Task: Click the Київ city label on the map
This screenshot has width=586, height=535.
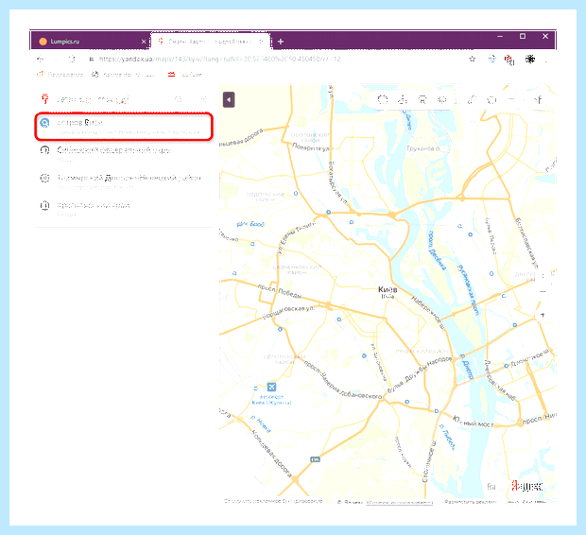Action: (388, 289)
